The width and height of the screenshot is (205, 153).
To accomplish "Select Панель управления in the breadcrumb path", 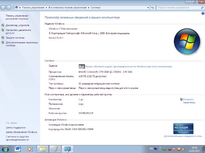I will 33,7.
